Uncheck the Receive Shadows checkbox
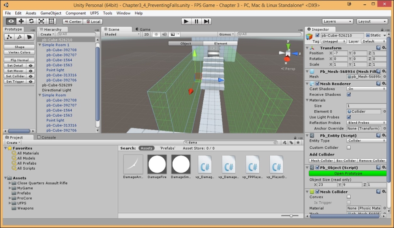Viewport: 394px width, 228px height. pos(349,95)
